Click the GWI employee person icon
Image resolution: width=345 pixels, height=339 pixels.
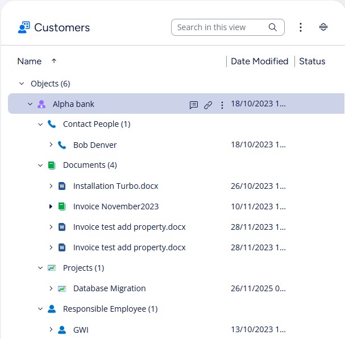[x=62, y=330]
